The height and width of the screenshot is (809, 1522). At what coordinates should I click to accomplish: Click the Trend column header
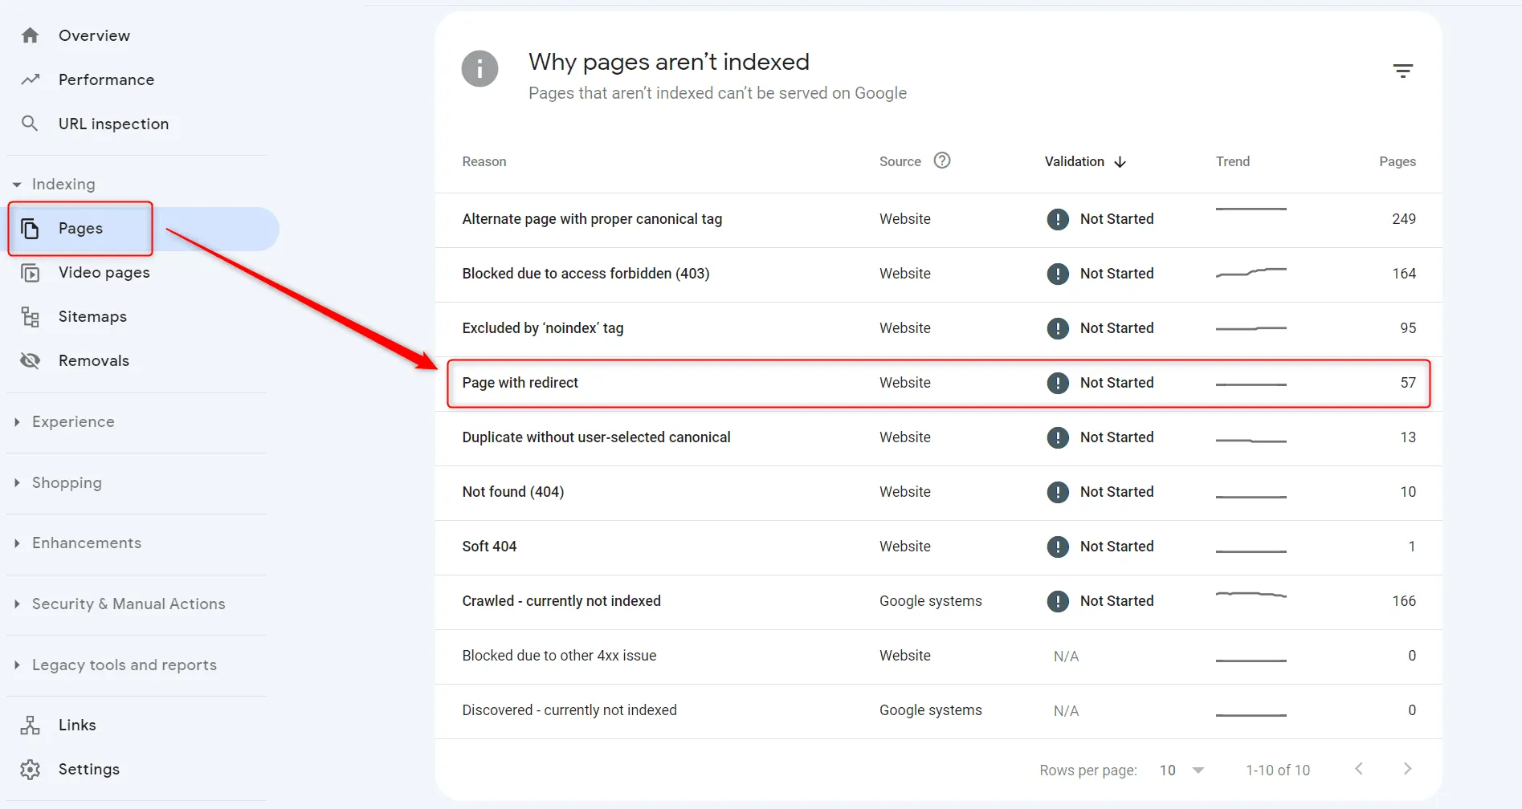coord(1232,161)
